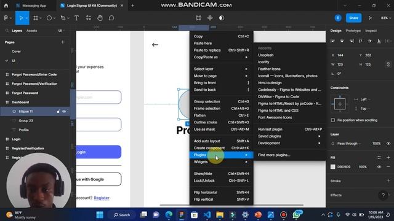Toggle lock on Ellipse 11 layer
The image size is (394, 221).
click(x=58, y=112)
